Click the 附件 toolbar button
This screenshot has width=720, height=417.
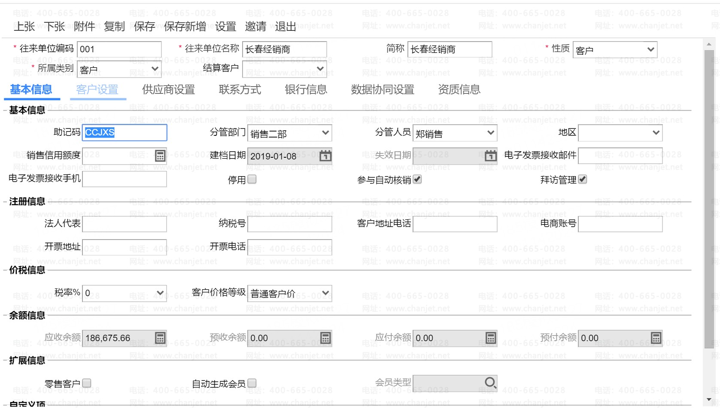point(85,27)
